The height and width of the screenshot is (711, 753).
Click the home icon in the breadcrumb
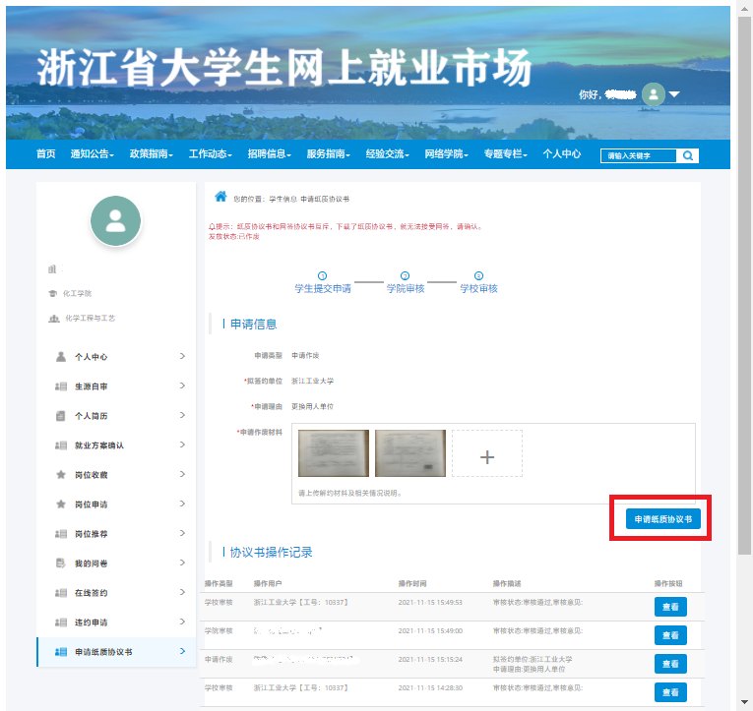tap(220, 197)
